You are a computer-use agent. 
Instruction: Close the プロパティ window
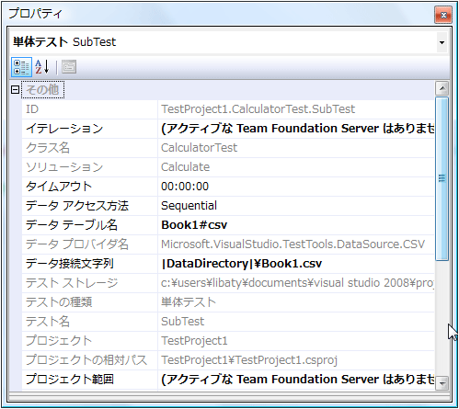point(443,15)
